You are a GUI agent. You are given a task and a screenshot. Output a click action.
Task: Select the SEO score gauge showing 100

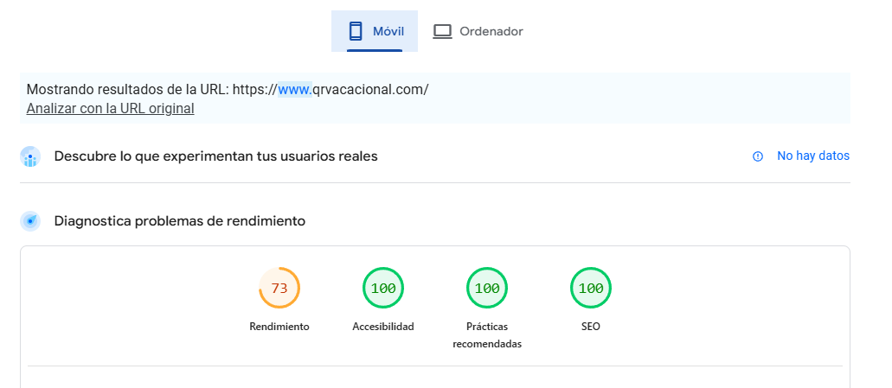(x=591, y=288)
